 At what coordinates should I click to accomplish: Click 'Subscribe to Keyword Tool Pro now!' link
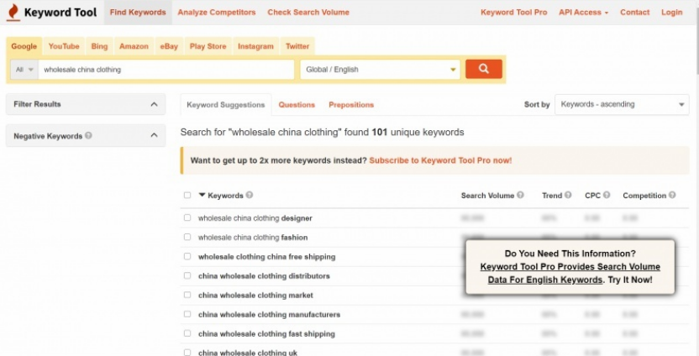click(440, 160)
